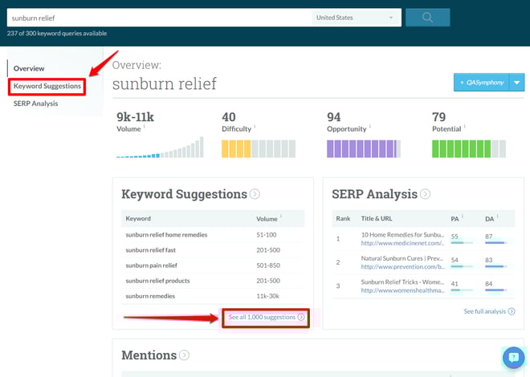Click the keyword search input field
530x377 pixels.
click(159, 18)
